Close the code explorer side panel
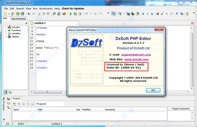 coord(26,23)
